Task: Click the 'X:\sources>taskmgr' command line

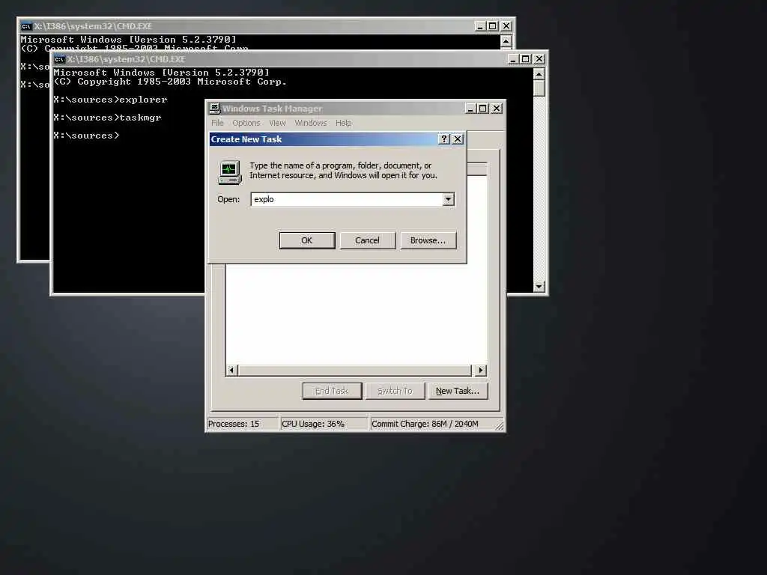Action: [107, 118]
